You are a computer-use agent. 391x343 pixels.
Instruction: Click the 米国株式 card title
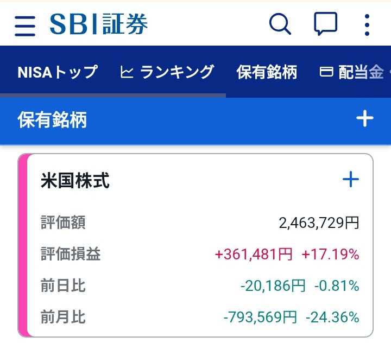75,180
